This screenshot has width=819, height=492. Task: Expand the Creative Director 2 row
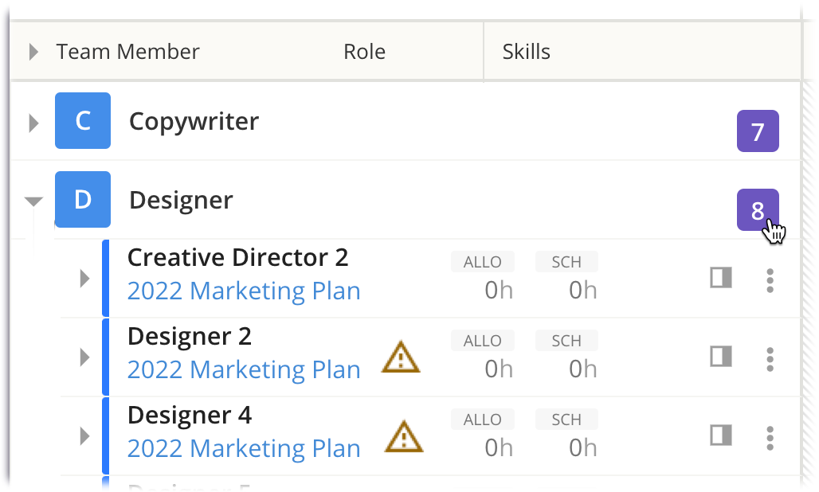click(x=84, y=279)
